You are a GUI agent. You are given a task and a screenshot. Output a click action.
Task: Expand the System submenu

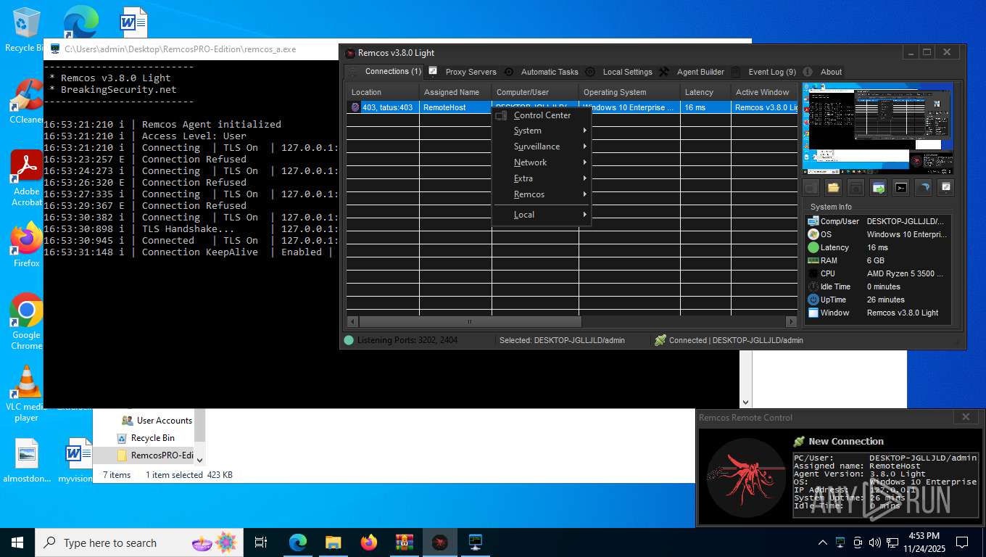(x=542, y=131)
